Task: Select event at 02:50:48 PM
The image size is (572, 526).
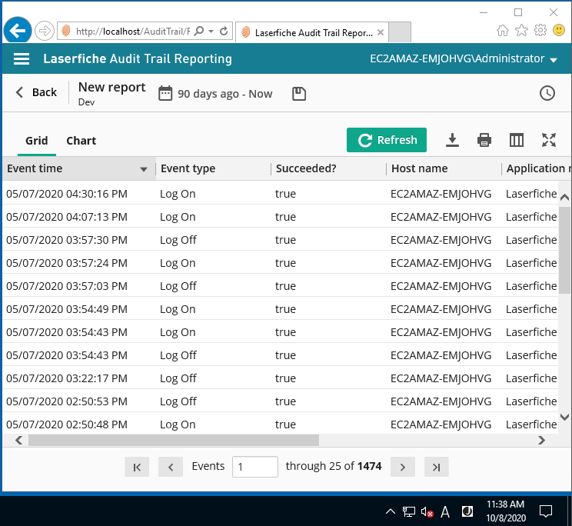Action: tap(280, 424)
